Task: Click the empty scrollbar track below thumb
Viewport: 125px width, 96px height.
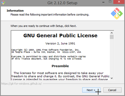Action: 112,58
